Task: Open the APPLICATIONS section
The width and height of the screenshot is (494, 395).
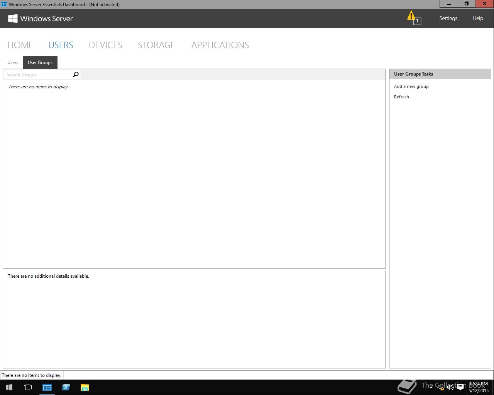Action: [220, 45]
